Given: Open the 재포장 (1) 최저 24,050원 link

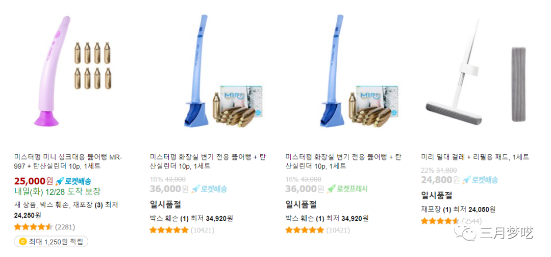Looking at the screenshot, I should click(x=458, y=209).
